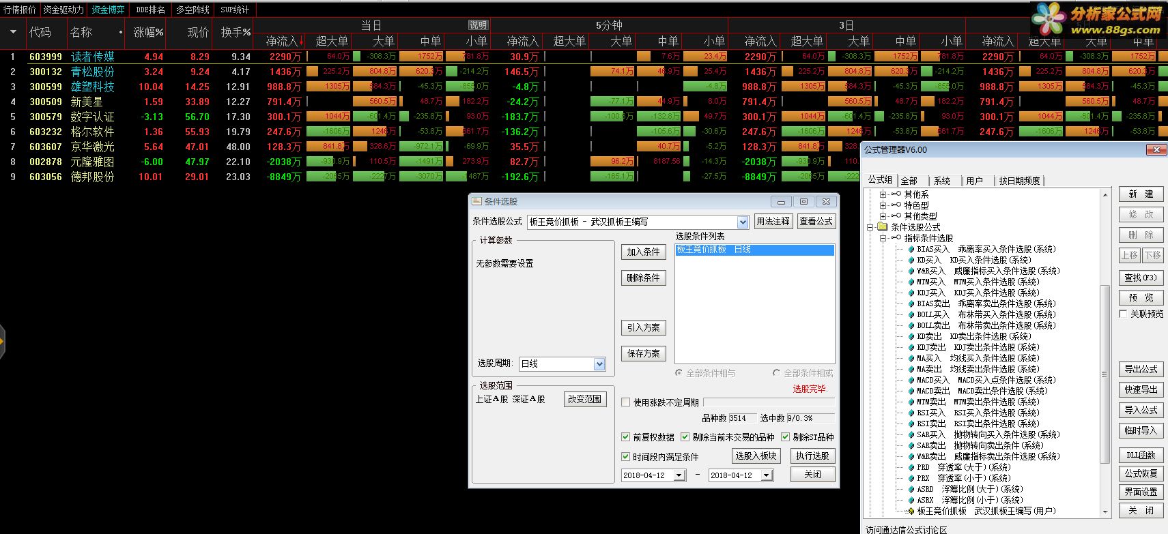Open the SUP统计 tab

pos(235,10)
